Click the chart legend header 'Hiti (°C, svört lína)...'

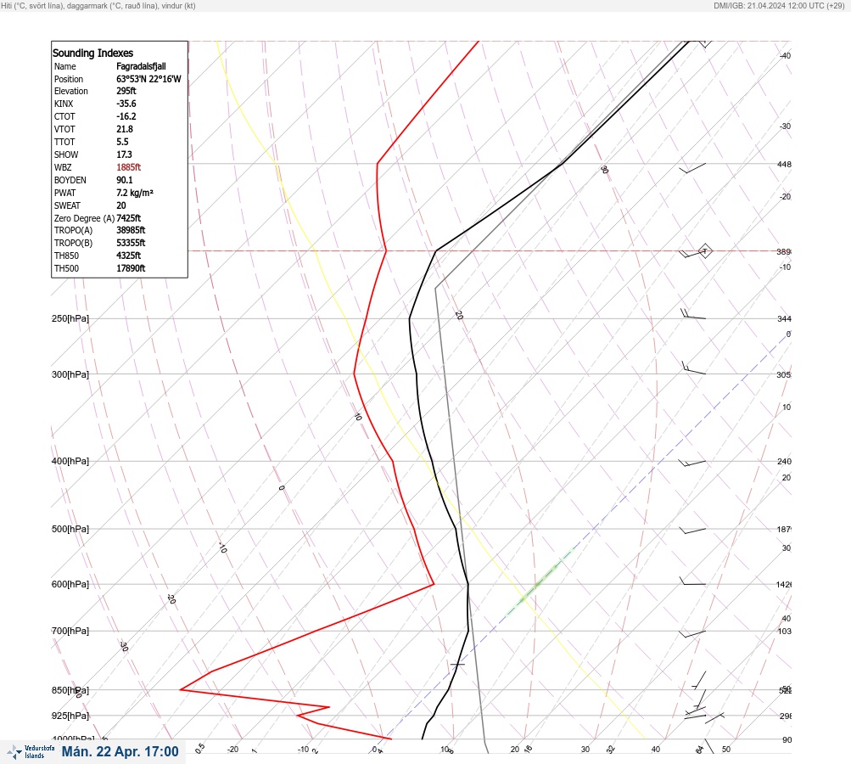98,5
